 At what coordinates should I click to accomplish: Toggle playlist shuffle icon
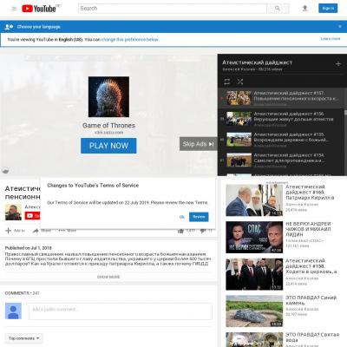(240, 82)
